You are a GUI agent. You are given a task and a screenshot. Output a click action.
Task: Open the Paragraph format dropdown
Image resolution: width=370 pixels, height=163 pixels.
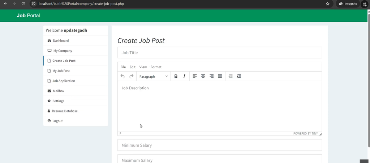coord(153,76)
